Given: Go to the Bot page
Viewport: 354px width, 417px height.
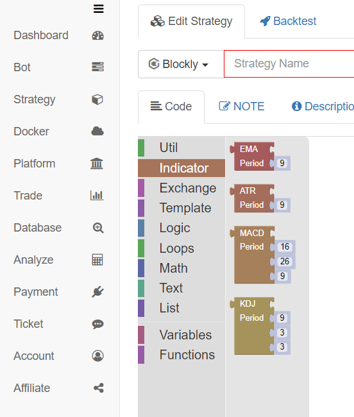Looking at the screenshot, I should point(22,67).
